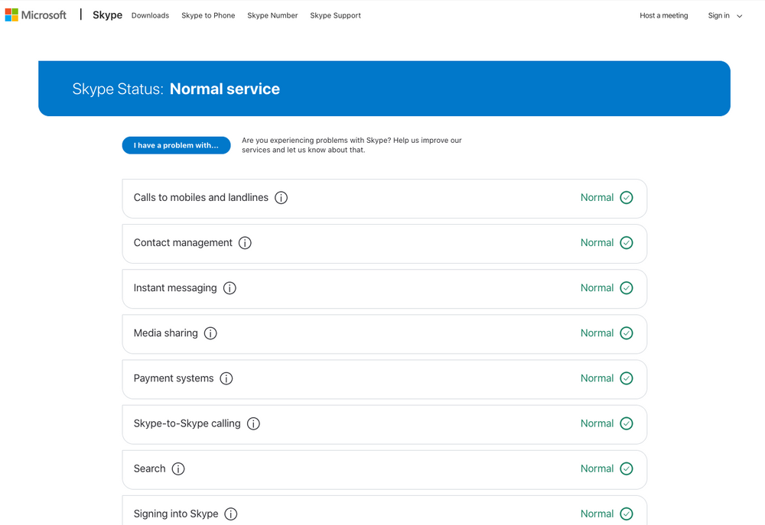Expand the Sign in dropdown chevron
This screenshot has height=525, width=765.
pos(738,15)
